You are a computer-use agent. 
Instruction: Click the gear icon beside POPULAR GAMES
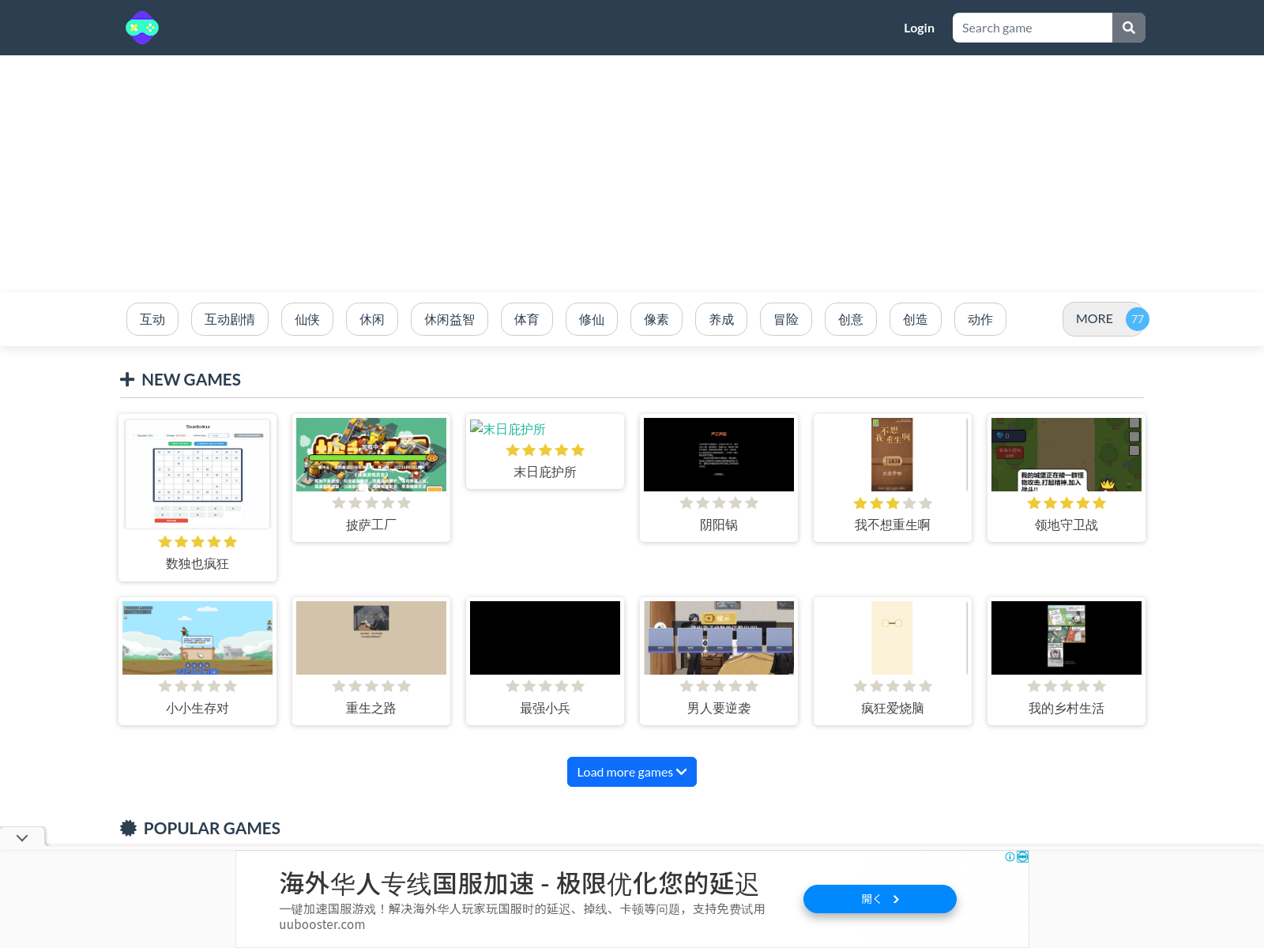click(x=128, y=828)
